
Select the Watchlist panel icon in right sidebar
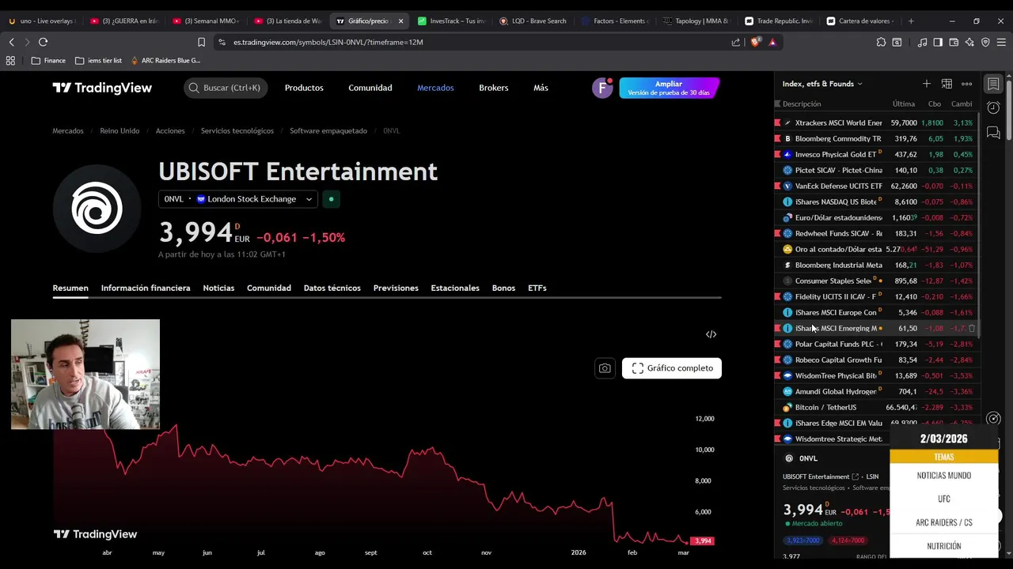(x=994, y=84)
